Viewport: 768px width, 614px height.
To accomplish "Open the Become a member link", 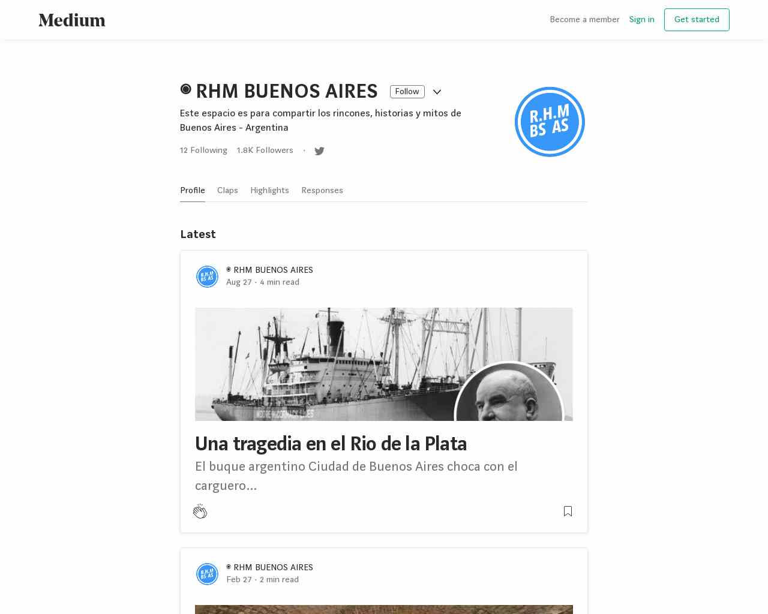I will pos(584,20).
